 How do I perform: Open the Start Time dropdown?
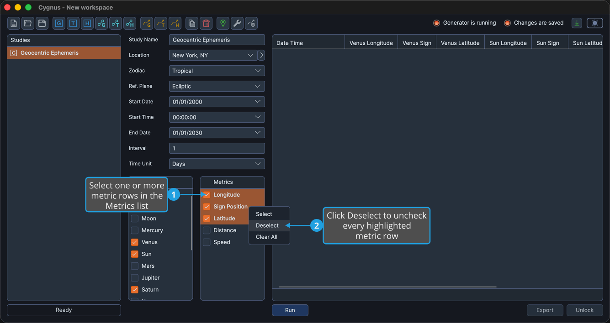[217, 117]
